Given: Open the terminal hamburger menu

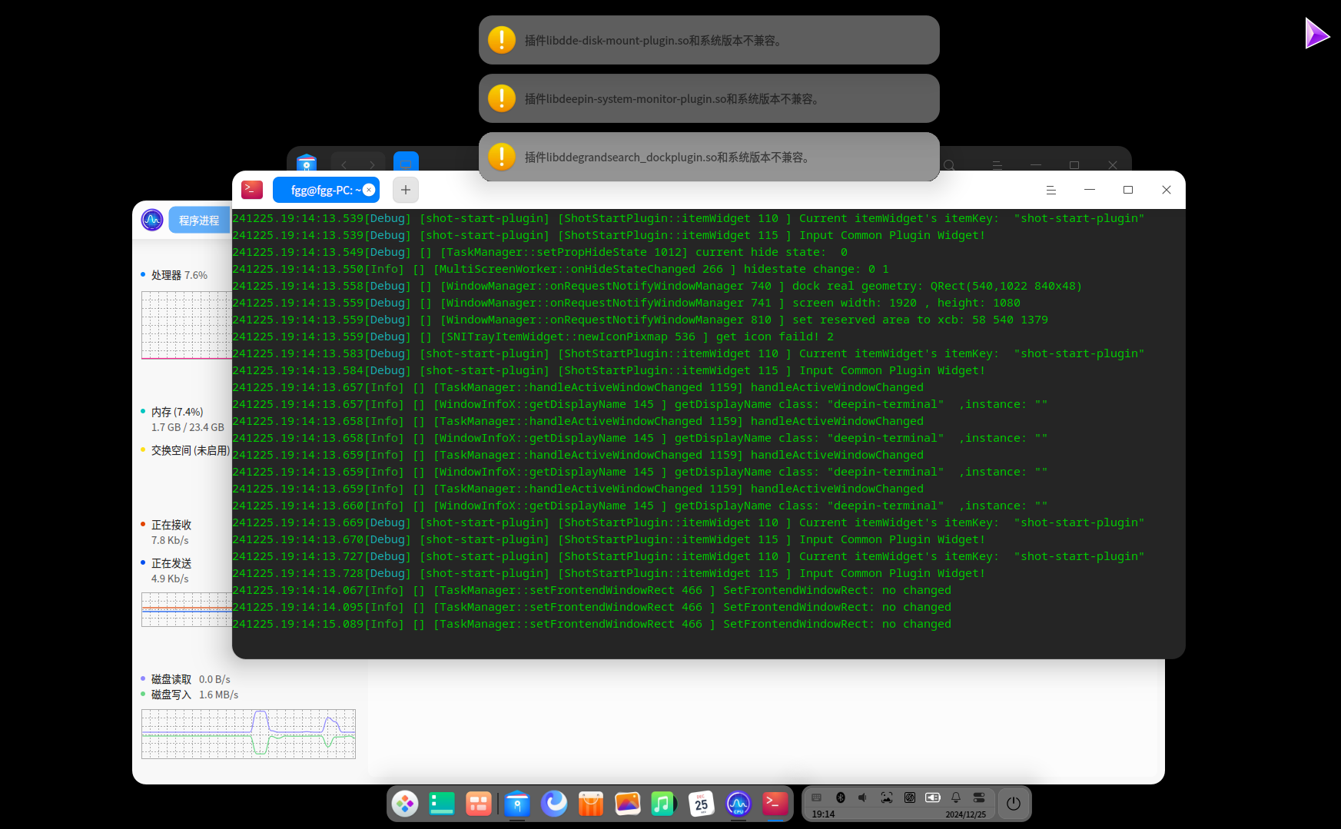Looking at the screenshot, I should [x=1051, y=190].
